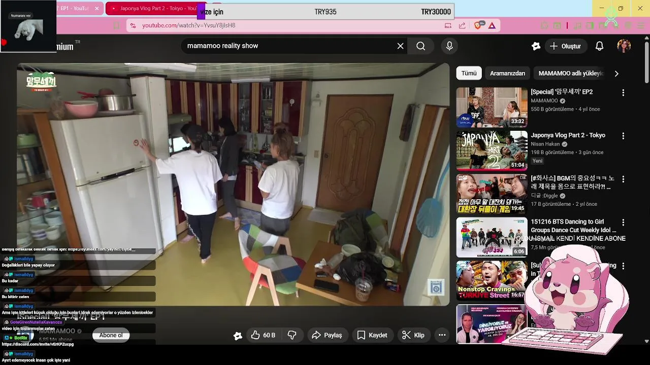
Task: Click the Abone ol subscribe button
Action: coord(111,335)
